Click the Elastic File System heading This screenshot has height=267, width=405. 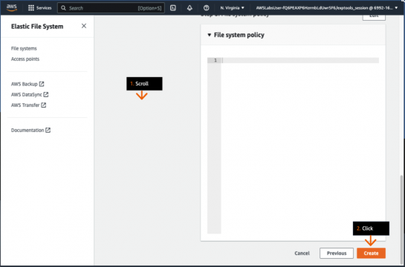(x=37, y=27)
